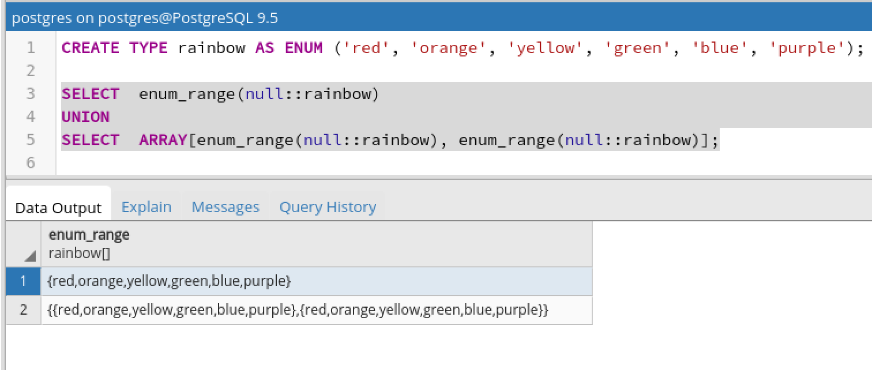
Task: Click line number 3 in editor gutter
Action: coord(31,94)
